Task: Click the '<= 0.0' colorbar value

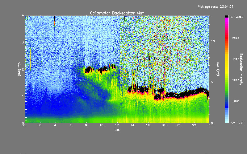Action: pyautogui.click(x=237, y=123)
